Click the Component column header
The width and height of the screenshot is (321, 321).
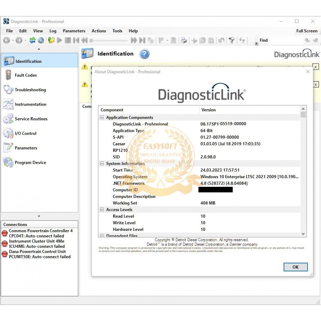149,110
